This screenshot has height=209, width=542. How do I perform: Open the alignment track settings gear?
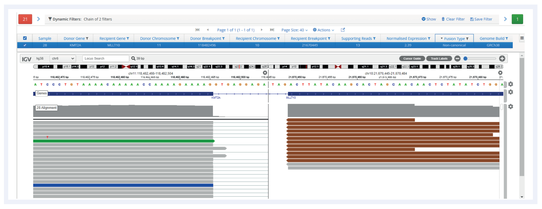point(511,106)
